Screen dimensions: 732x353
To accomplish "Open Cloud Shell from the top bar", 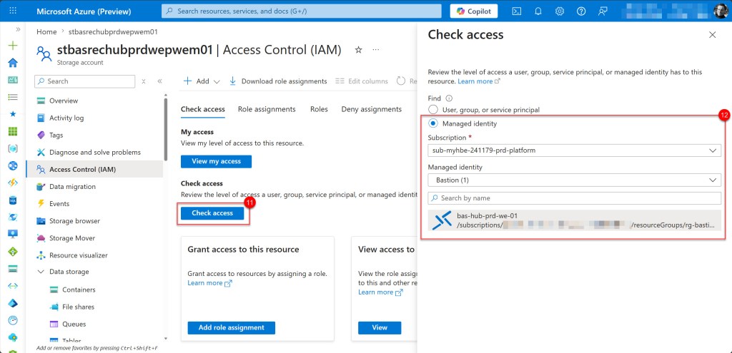I will [x=516, y=11].
